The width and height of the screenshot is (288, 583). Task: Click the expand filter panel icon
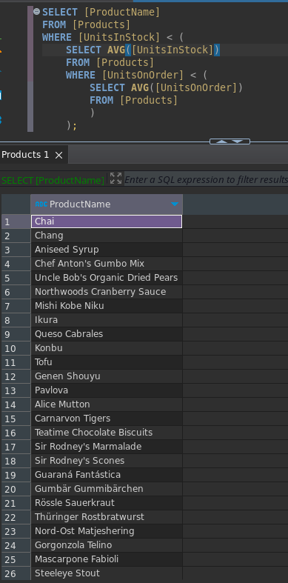(x=116, y=178)
